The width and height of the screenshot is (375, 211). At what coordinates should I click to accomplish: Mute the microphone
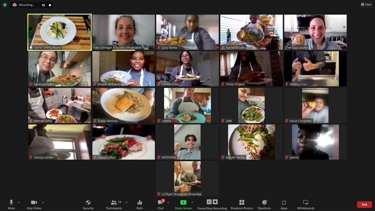point(11,202)
